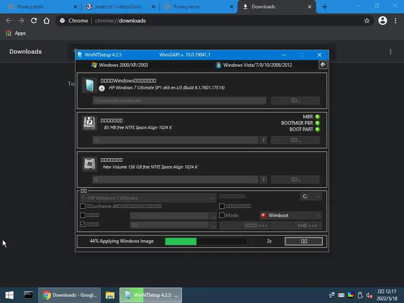The height and width of the screenshot is (303, 404).
Task: Open the Chrome profile avatar menu
Action: (383, 21)
